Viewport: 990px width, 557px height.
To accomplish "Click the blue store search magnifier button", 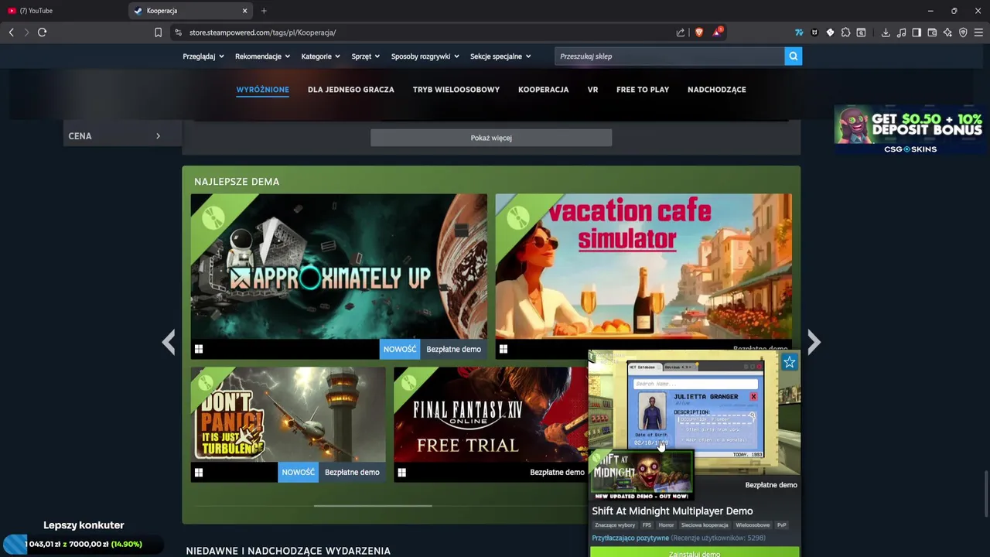I will (793, 56).
